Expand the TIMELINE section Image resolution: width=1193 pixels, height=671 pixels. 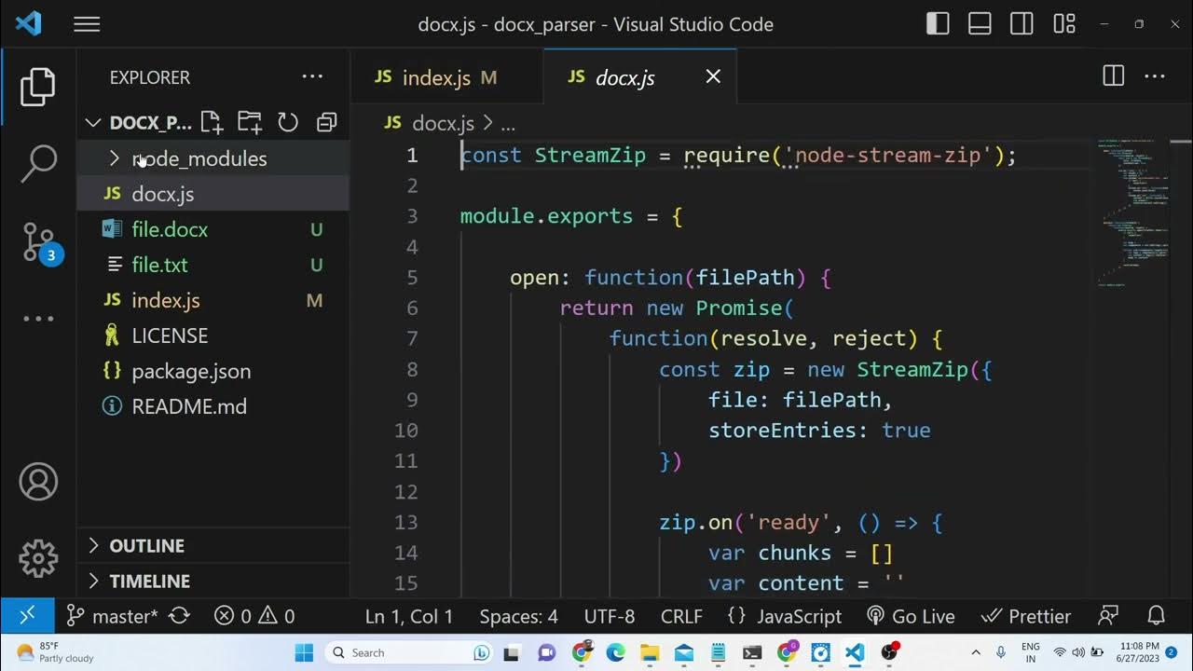149,581
